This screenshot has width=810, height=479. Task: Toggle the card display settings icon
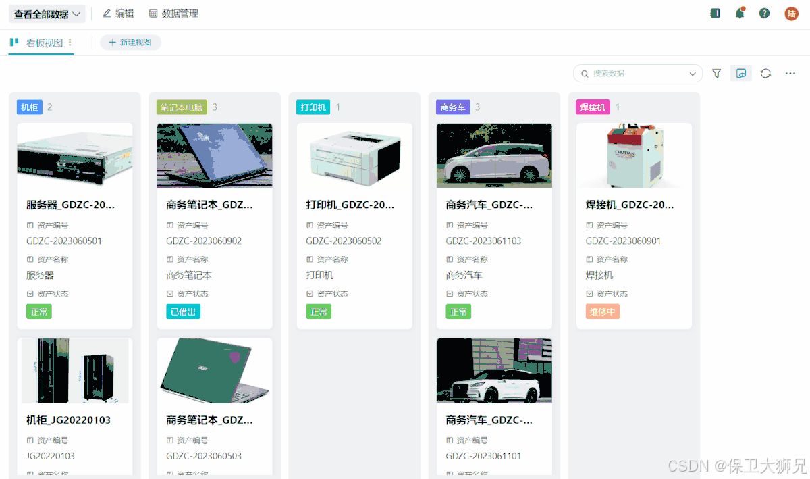pyautogui.click(x=741, y=73)
